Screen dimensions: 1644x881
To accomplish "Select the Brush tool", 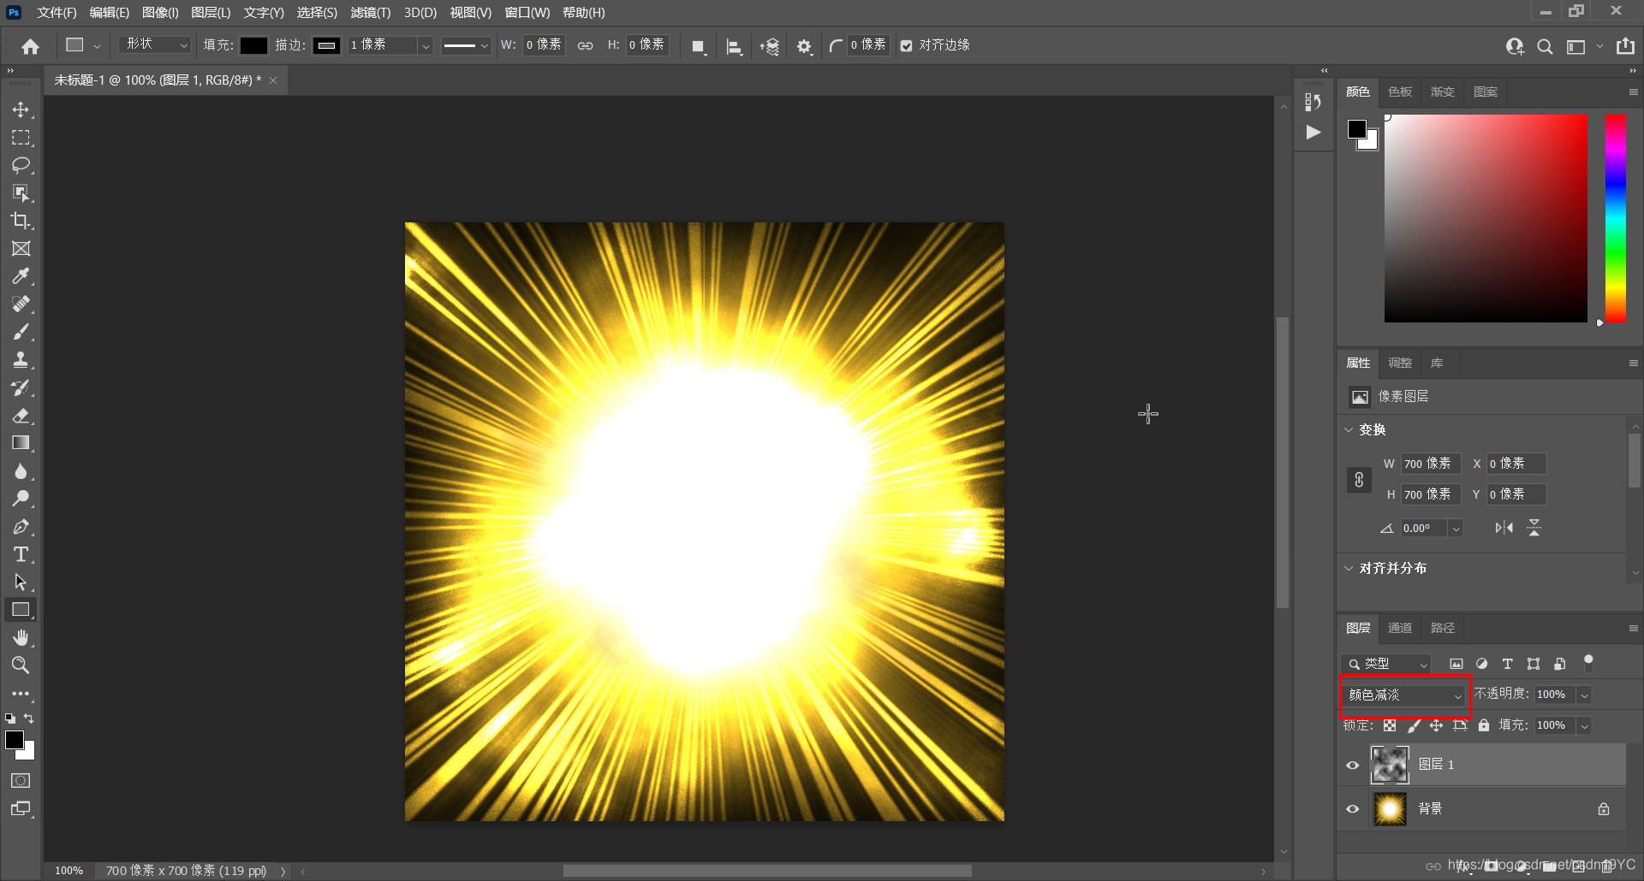I will [x=21, y=332].
